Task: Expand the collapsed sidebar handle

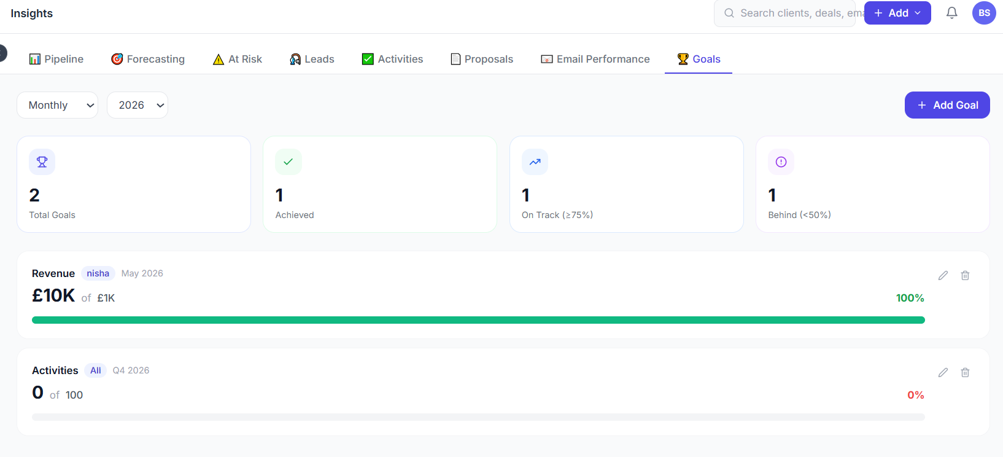Action: click(x=2, y=53)
